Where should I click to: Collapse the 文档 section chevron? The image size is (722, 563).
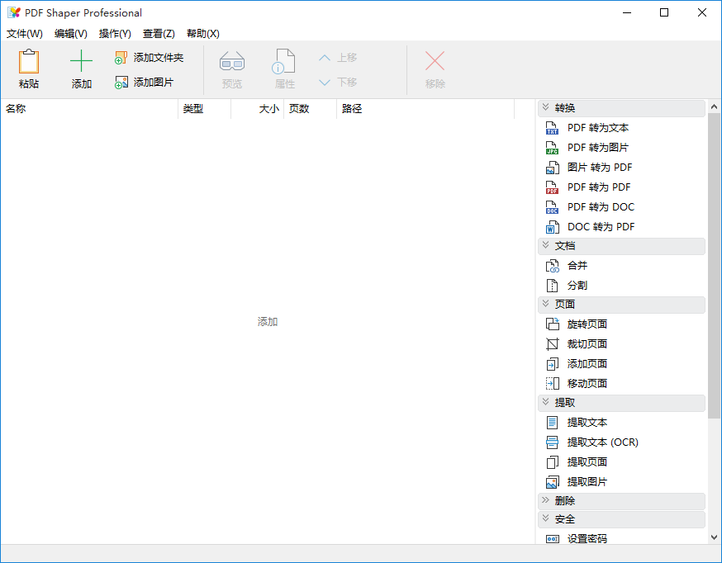[546, 245]
